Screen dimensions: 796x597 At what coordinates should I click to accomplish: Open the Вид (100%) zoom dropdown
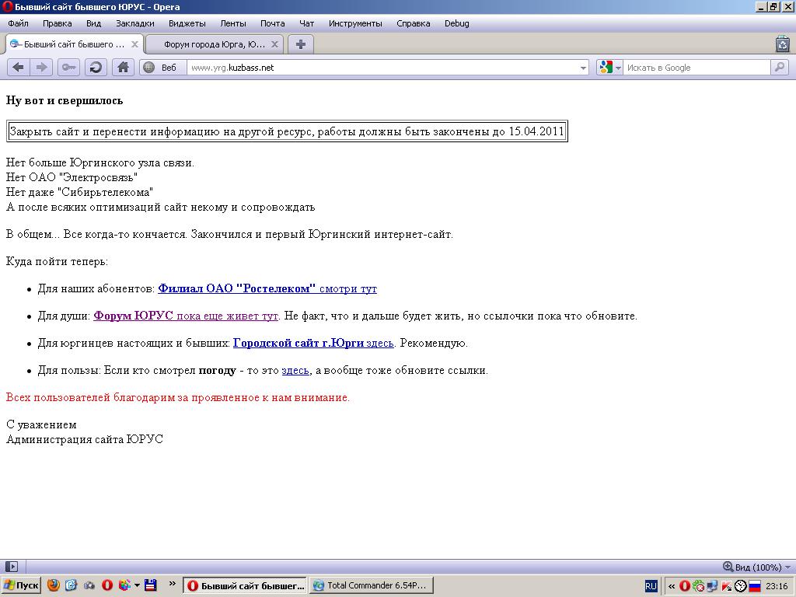click(x=757, y=567)
